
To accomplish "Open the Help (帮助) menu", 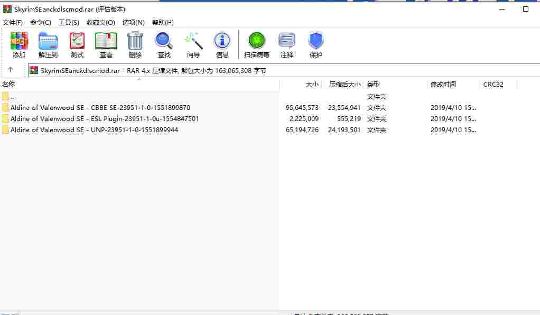I will 163,22.
